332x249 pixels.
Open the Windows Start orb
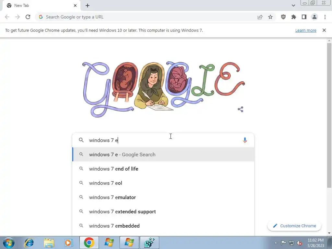click(9, 243)
